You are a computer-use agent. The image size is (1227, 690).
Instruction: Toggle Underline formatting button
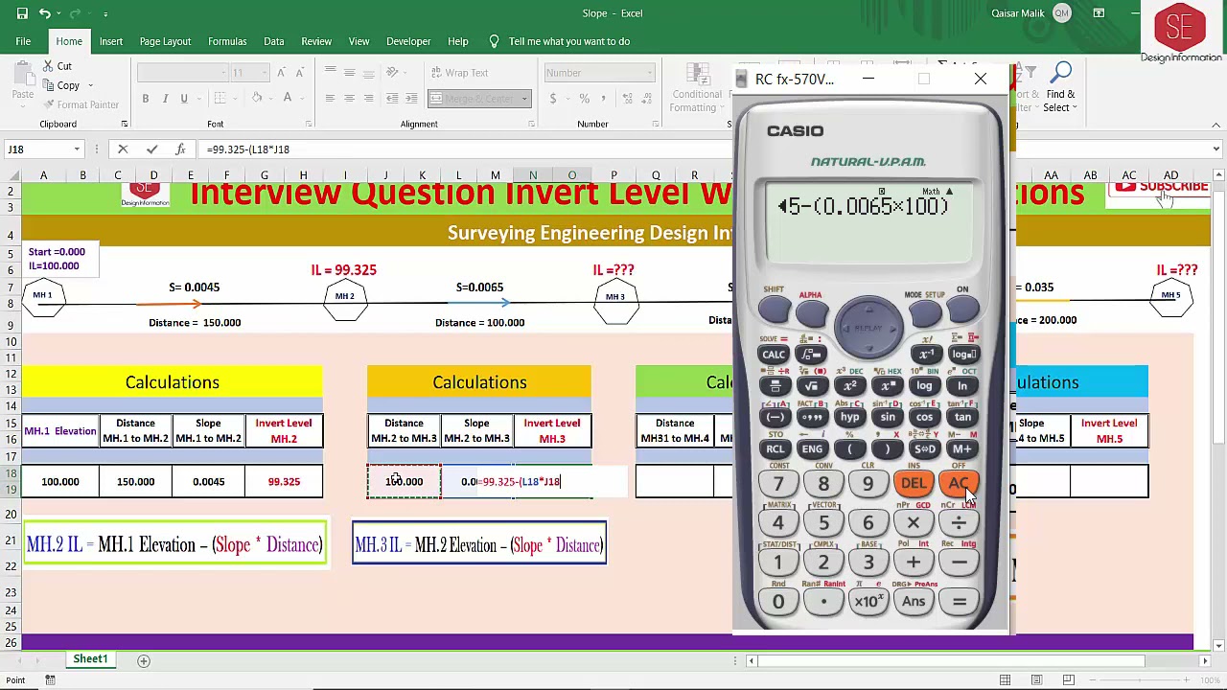183,99
